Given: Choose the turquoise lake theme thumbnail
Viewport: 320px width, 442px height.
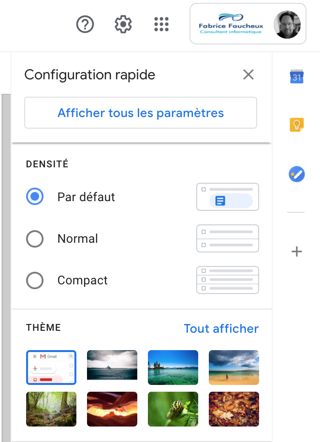Looking at the screenshot, I should click(x=173, y=368).
